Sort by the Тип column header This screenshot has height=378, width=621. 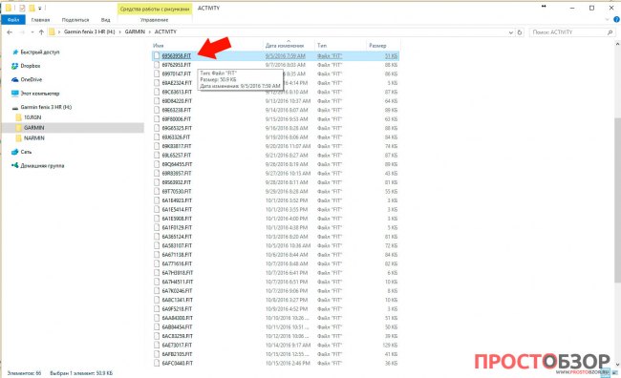click(x=322, y=46)
